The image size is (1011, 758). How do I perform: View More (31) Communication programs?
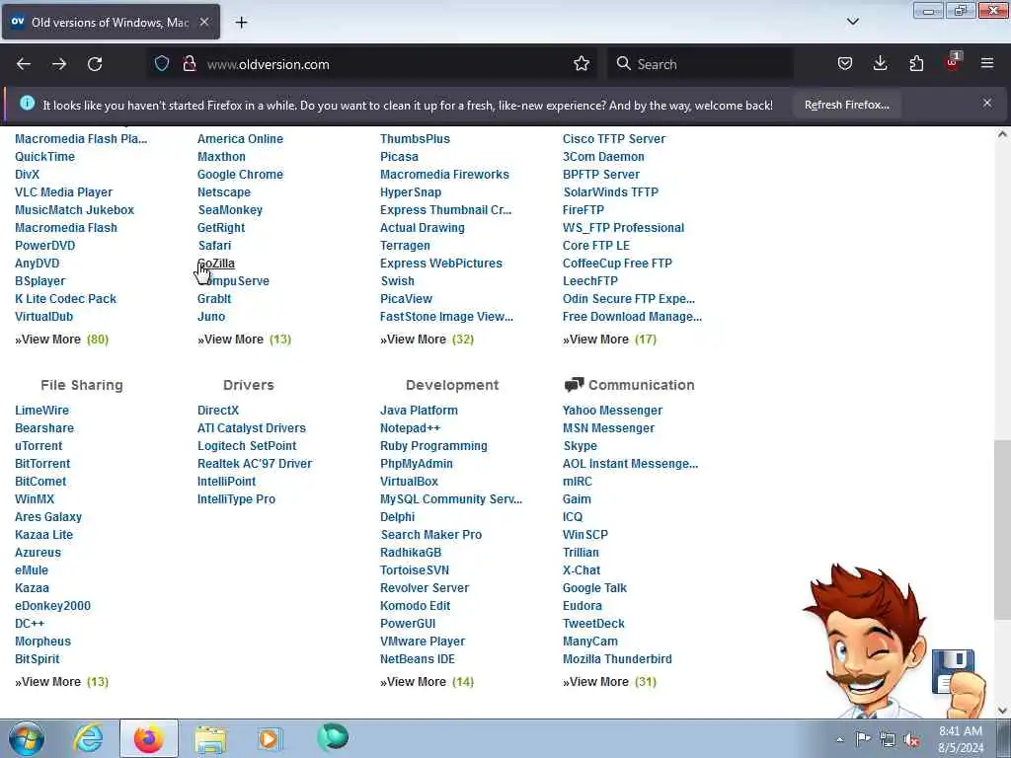coord(609,681)
